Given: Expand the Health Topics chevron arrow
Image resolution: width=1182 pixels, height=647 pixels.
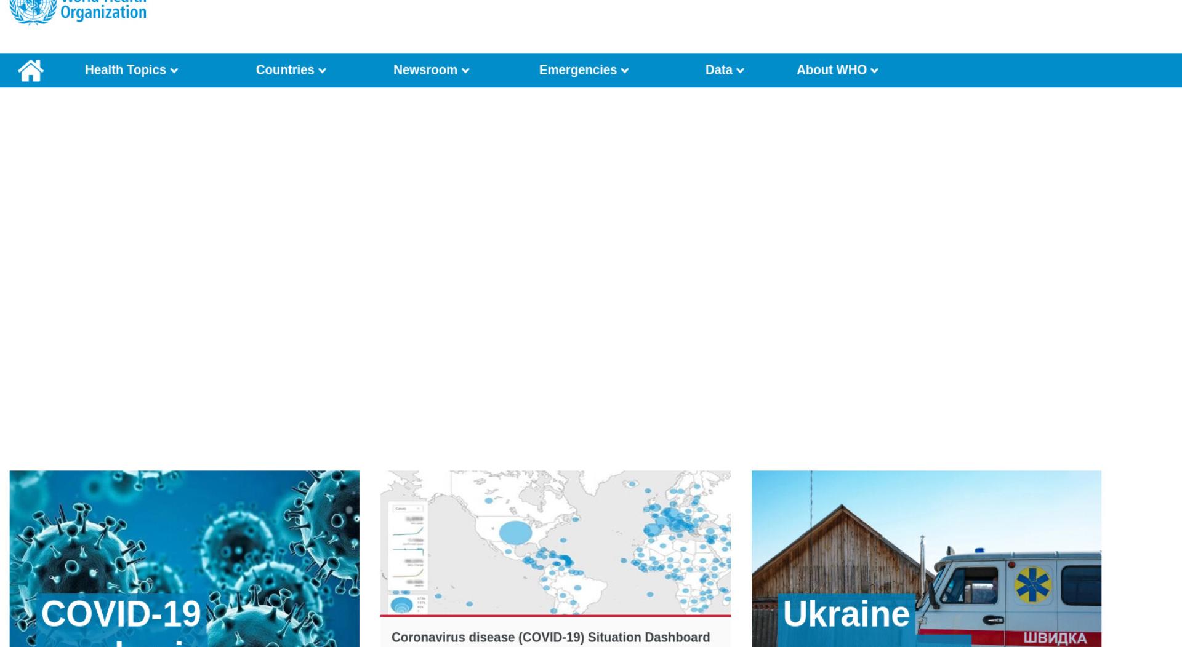Looking at the screenshot, I should coord(174,71).
